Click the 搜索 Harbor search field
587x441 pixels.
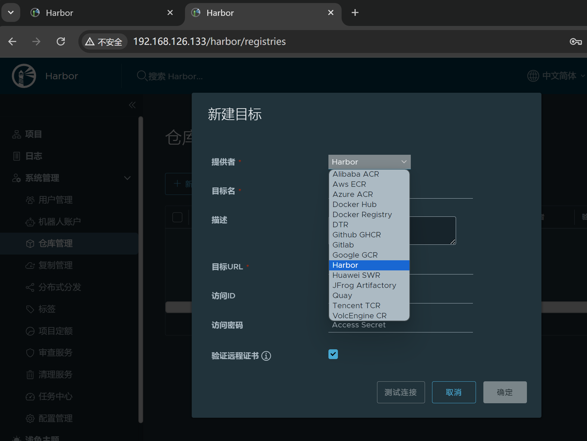[x=176, y=77]
